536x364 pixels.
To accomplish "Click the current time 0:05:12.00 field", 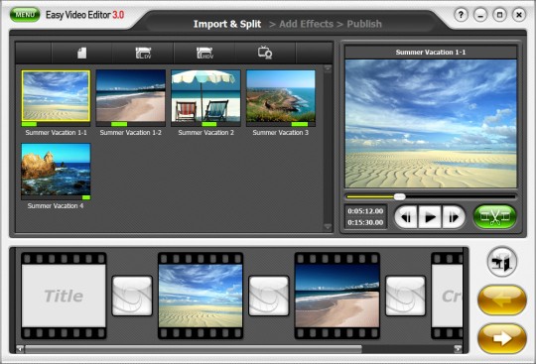I will click(365, 211).
